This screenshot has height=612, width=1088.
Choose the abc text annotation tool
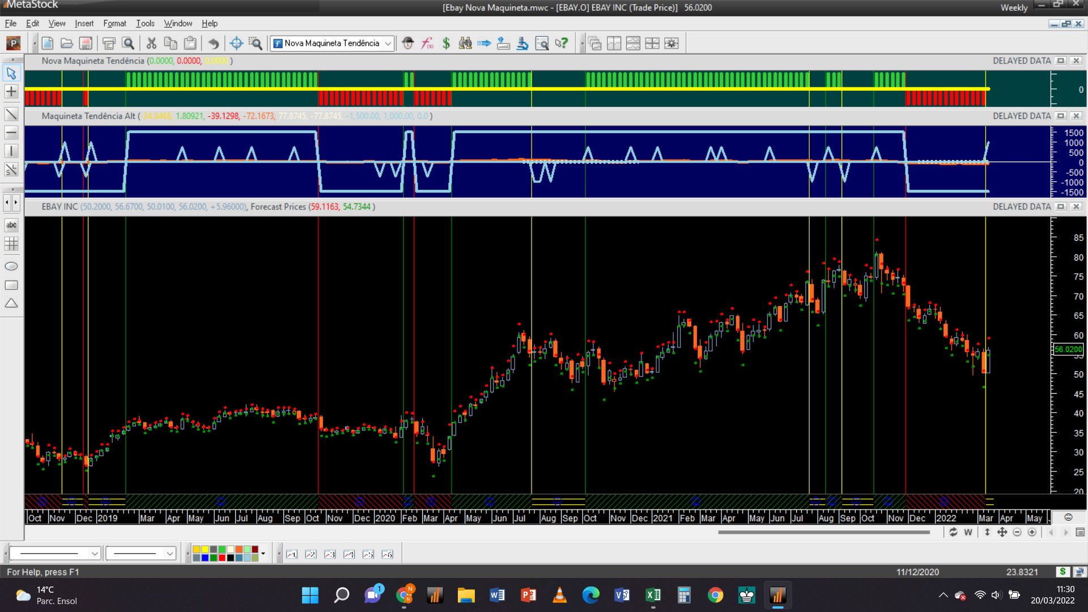(x=11, y=225)
